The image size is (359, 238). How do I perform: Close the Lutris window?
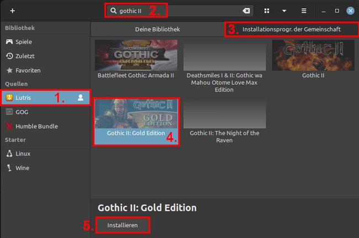(x=350, y=10)
